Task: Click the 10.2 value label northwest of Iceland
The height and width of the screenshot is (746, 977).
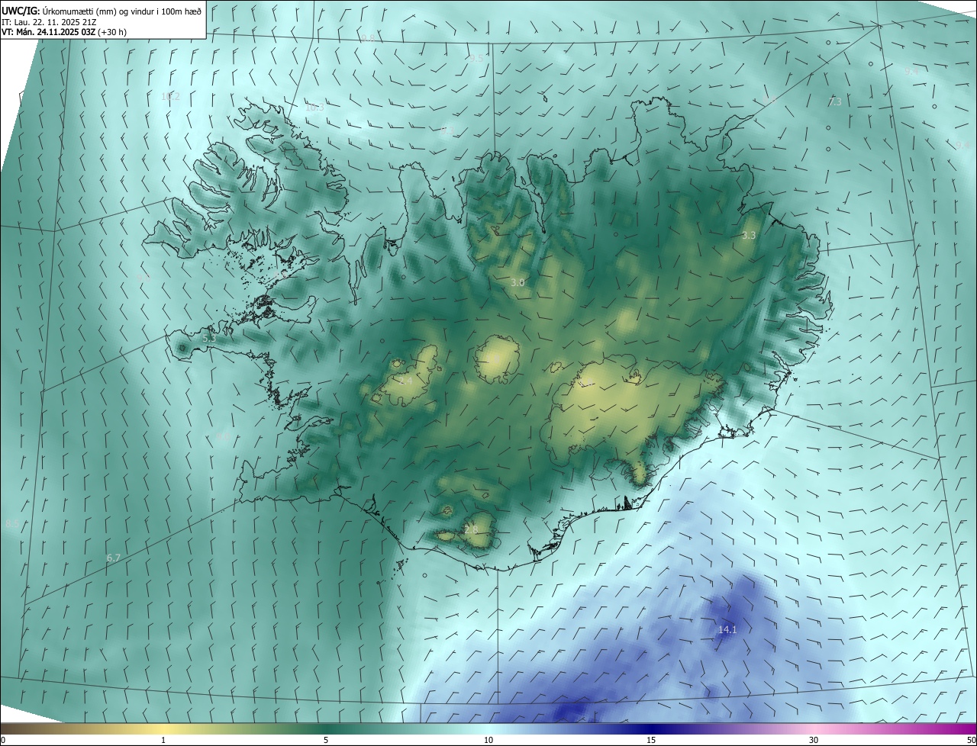Action: coord(170,97)
